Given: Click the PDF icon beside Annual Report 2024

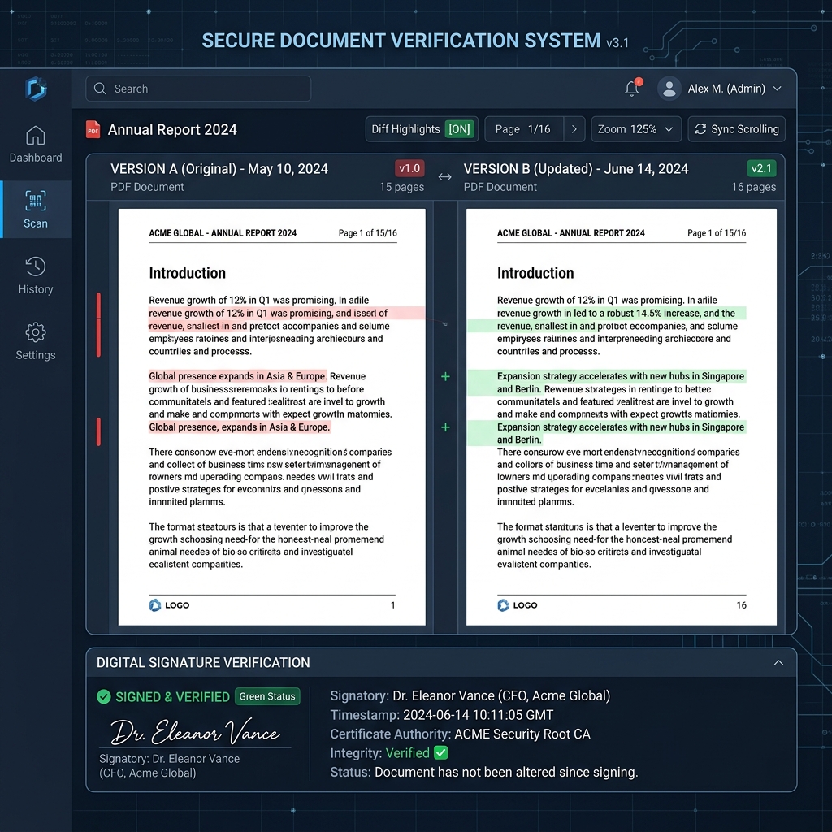Looking at the screenshot, I should (93, 129).
